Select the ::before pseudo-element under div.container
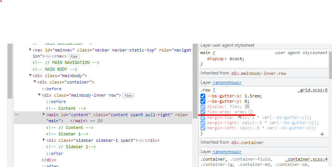 pyautogui.click(x=52, y=89)
